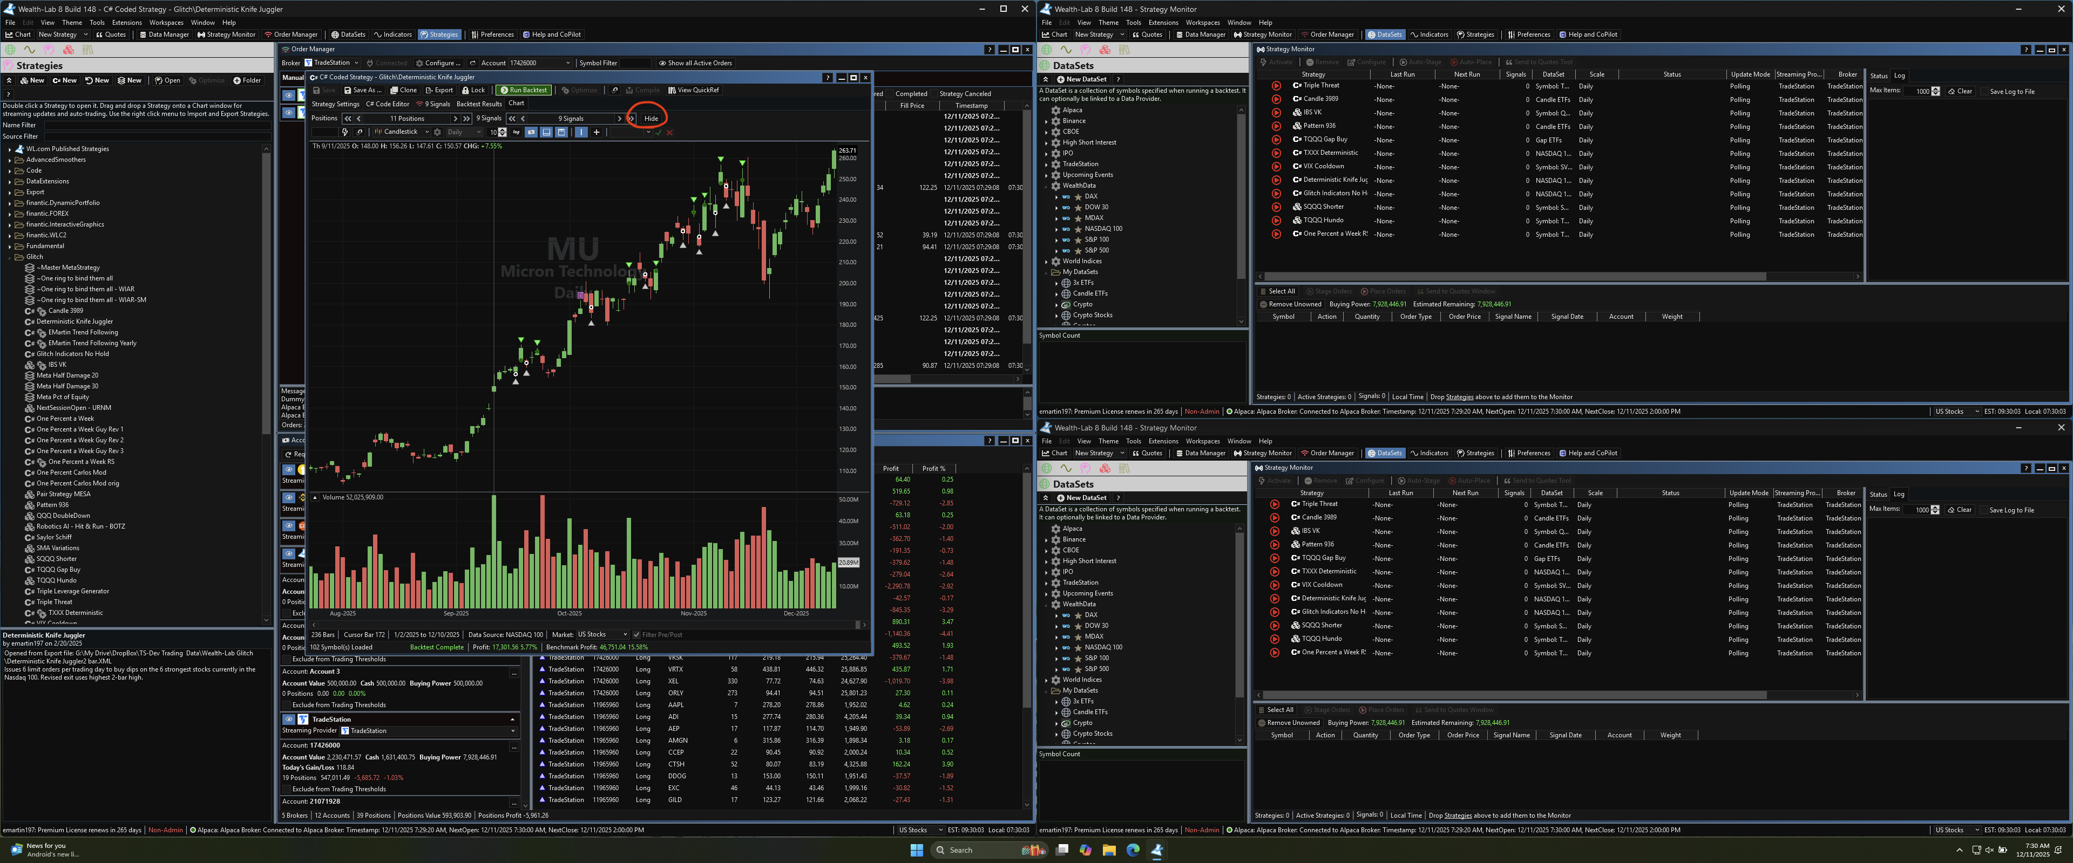
Task: Click the green Run Backtest button
Action: [523, 90]
